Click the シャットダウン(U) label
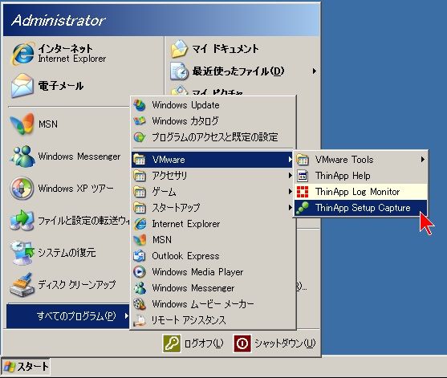Image resolution: width=447 pixels, height=378 pixels. point(285,343)
